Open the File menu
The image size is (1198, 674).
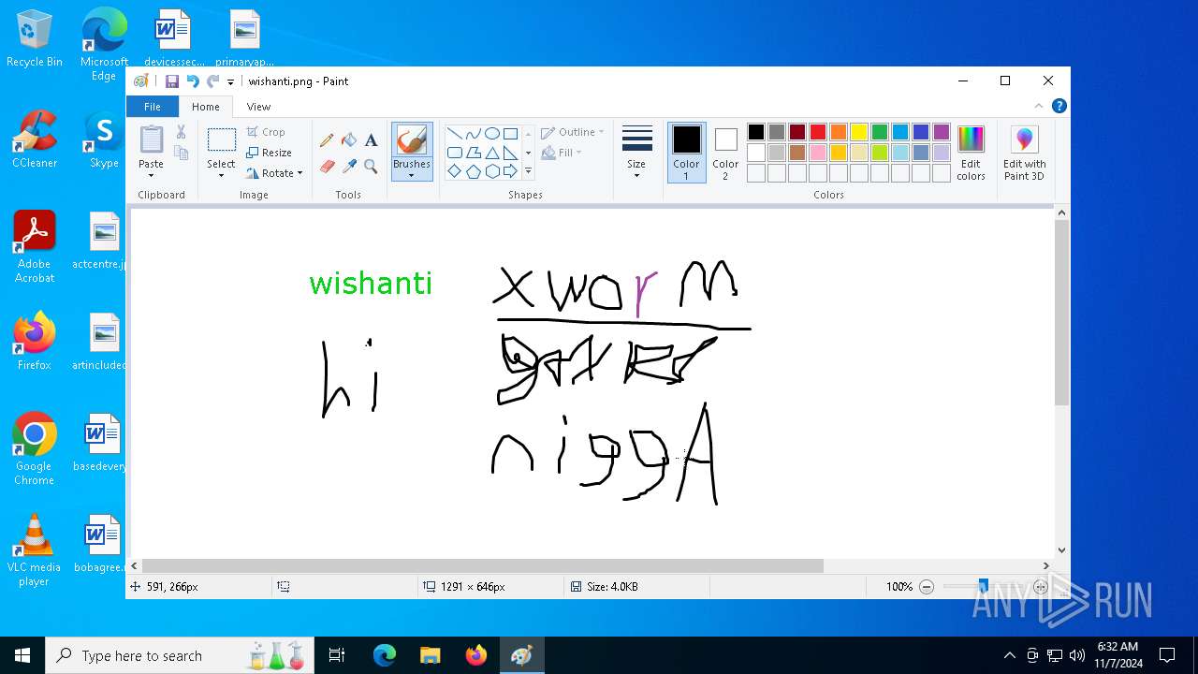(153, 107)
